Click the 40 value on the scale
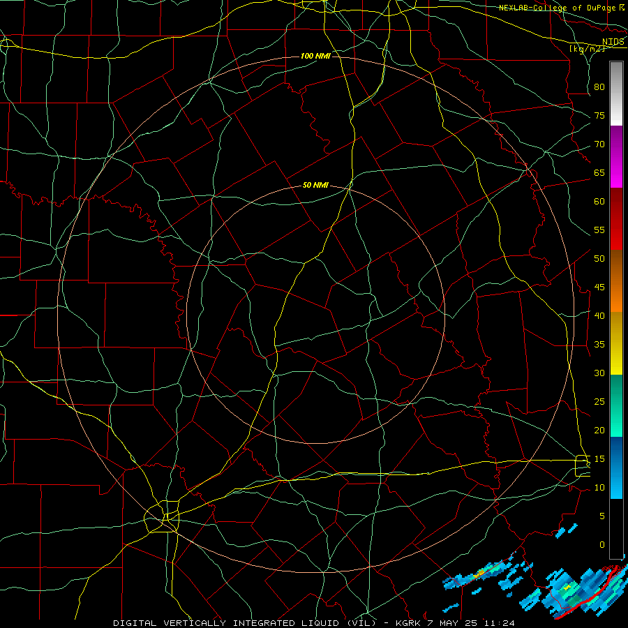 tap(599, 316)
